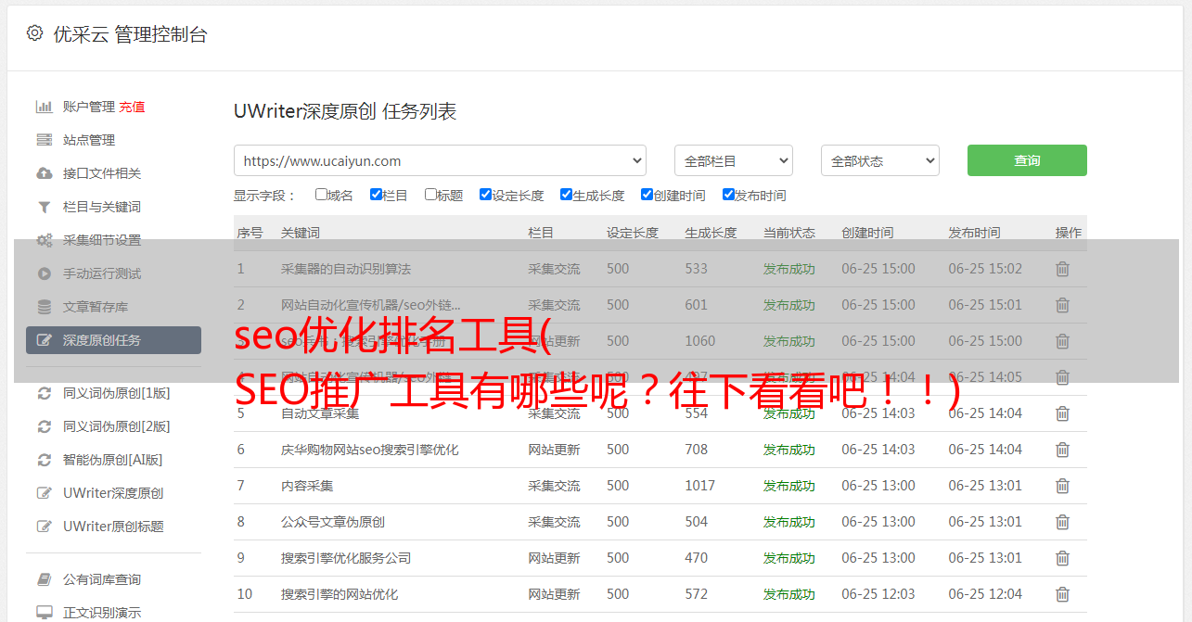Uncheck the 创建时间 field checkbox

pos(647,195)
